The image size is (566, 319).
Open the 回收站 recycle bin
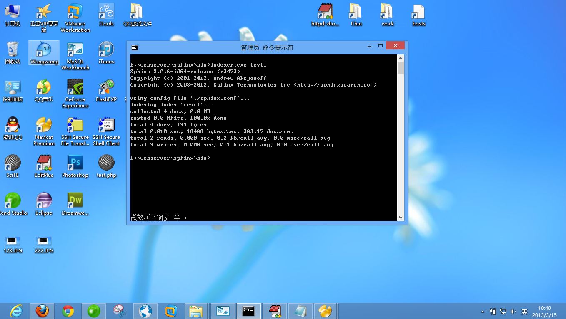click(13, 52)
